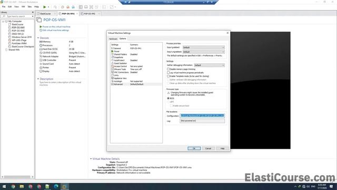Toggle Log virtual machine progress periodically
The image size is (337, 190).
(168, 73)
